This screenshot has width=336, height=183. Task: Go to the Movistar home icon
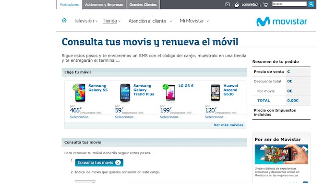pos(64,21)
